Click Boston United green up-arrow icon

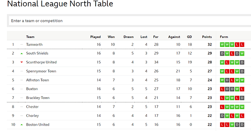[21, 124]
